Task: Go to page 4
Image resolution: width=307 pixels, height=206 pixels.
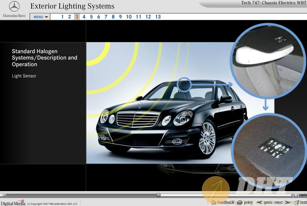Action: (84, 17)
